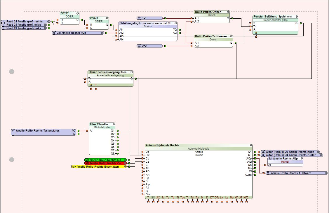Click V icon of Amelie Rollo Rechts 1. Istwert
Viewport: 329px width, 213px height.
click(268, 173)
